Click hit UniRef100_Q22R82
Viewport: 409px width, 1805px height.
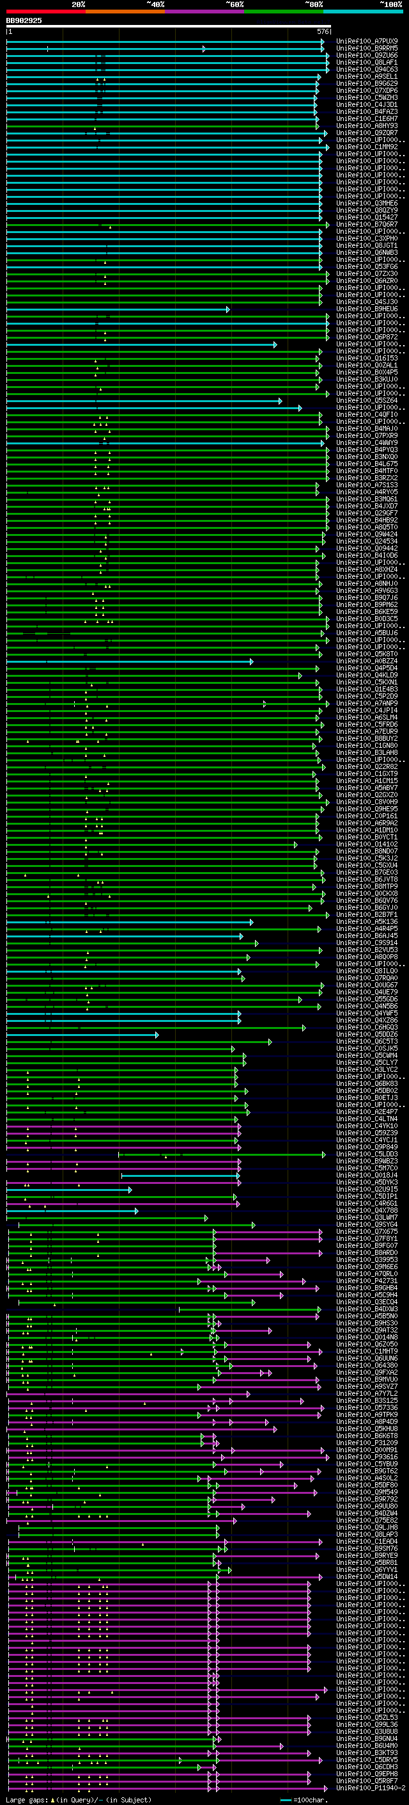367,766
